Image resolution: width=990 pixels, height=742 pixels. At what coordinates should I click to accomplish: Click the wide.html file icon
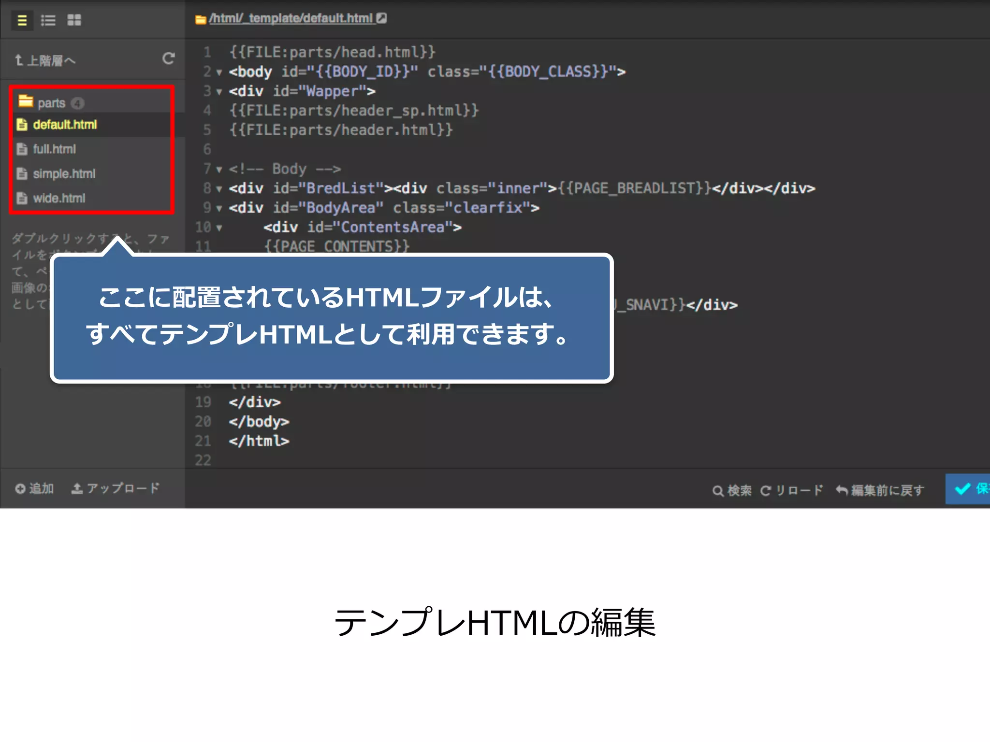tap(22, 199)
